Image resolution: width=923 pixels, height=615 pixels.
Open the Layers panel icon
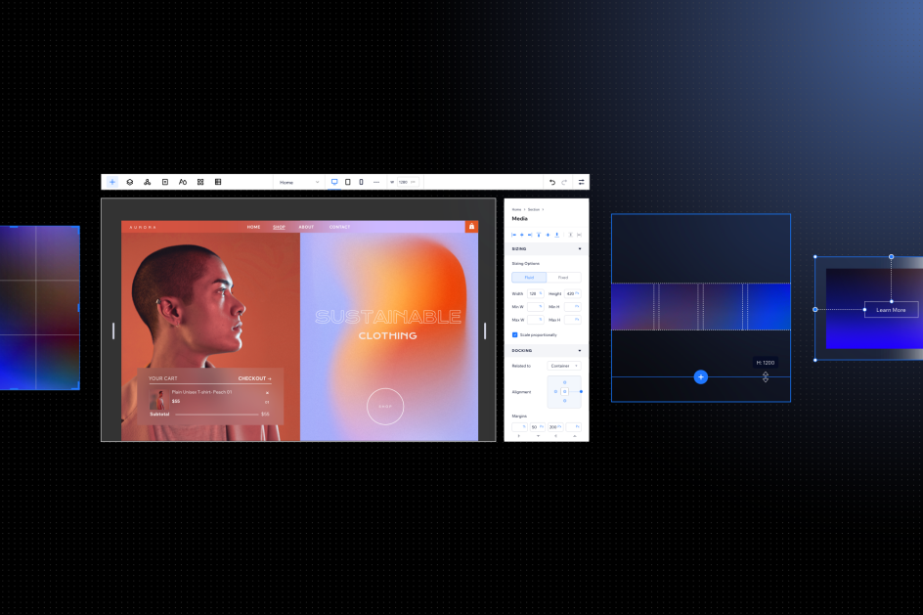click(x=129, y=182)
